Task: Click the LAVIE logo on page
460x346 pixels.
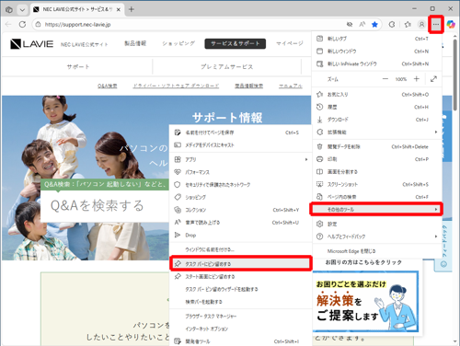Action: coord(31,44)
